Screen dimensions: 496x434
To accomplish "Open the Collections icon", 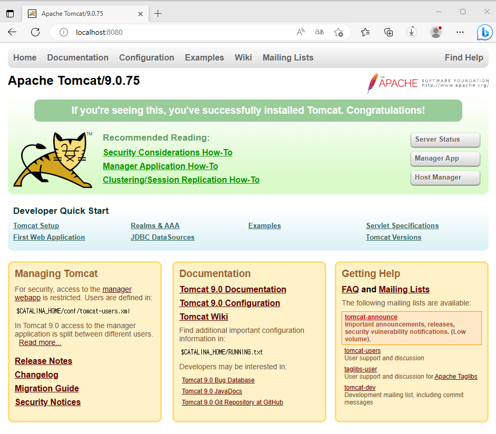I will pyautogui.click(x=388, y=32).
